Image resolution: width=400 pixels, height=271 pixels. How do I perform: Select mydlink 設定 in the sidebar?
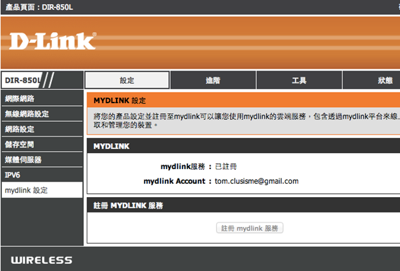pos(42,190)
